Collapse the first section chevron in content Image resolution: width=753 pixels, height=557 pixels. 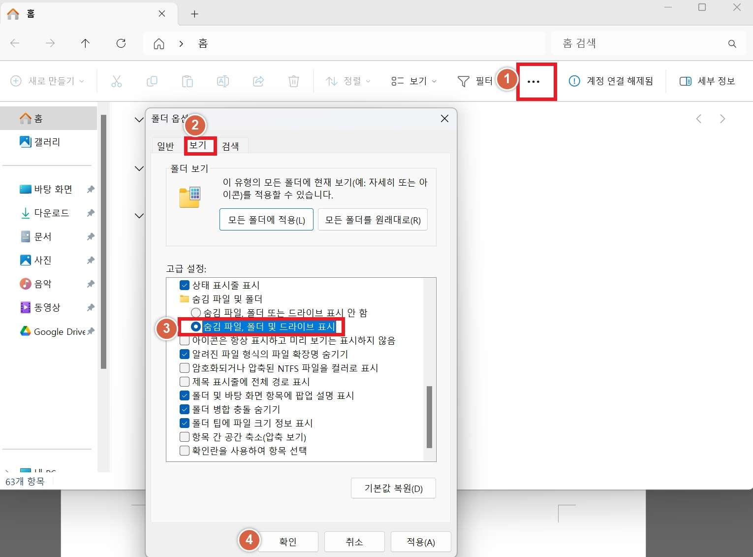point(139,119)
